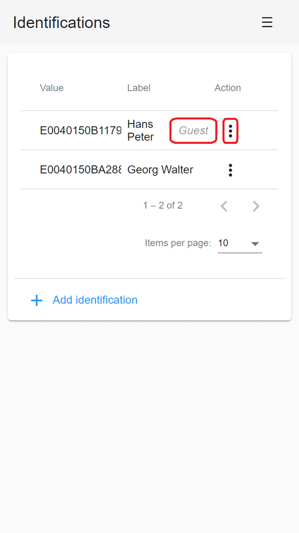Go to the next page arrow
The image size is (299, 533).
(x=256, y=206)
